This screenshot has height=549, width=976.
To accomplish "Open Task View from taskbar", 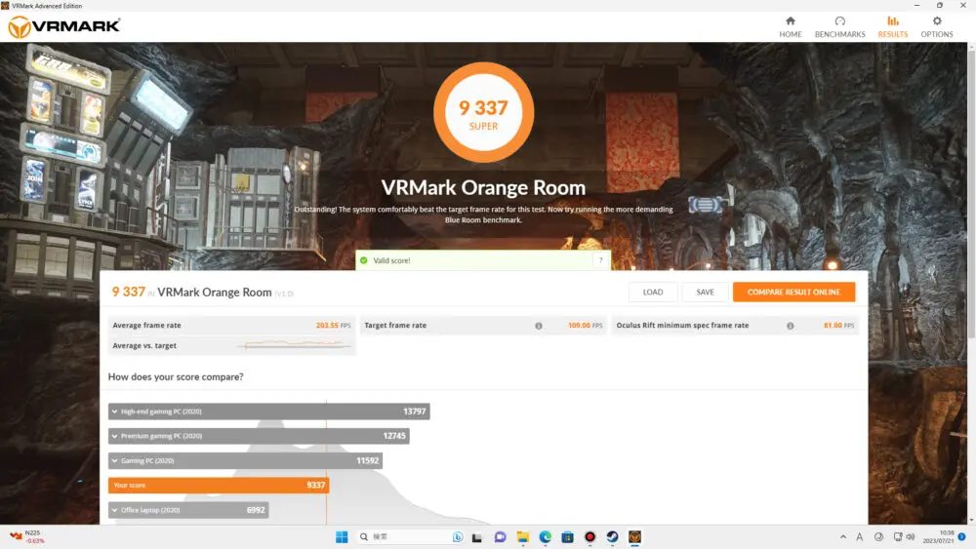I will [477, 537].
